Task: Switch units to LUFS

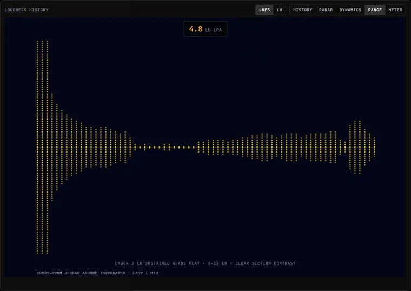Action: 264,10
